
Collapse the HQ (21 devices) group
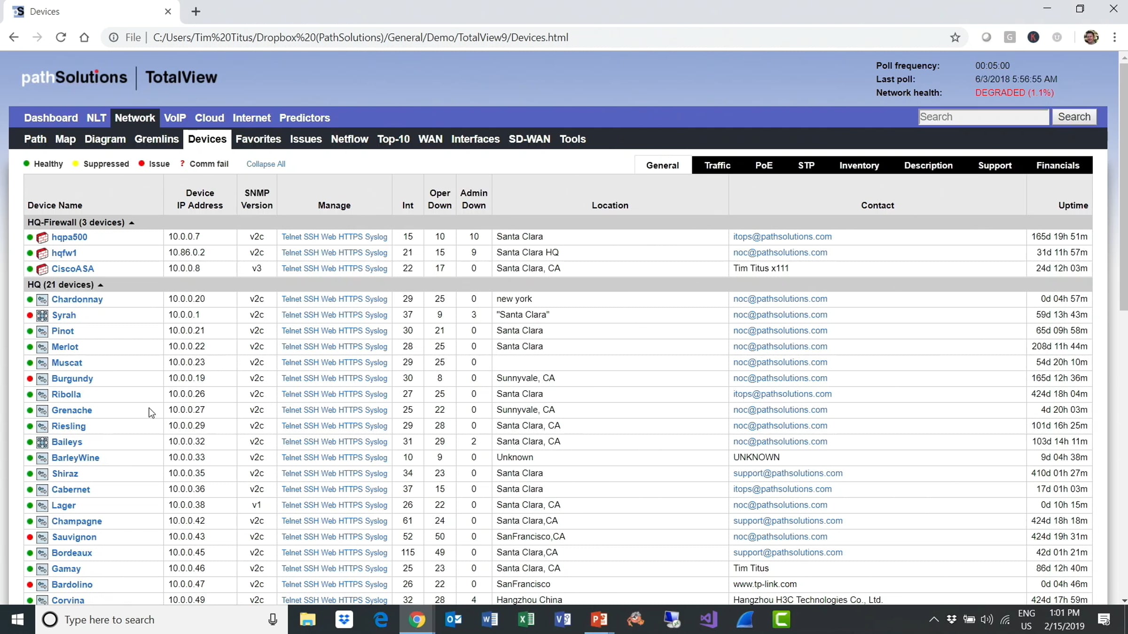tap(101, 285)
